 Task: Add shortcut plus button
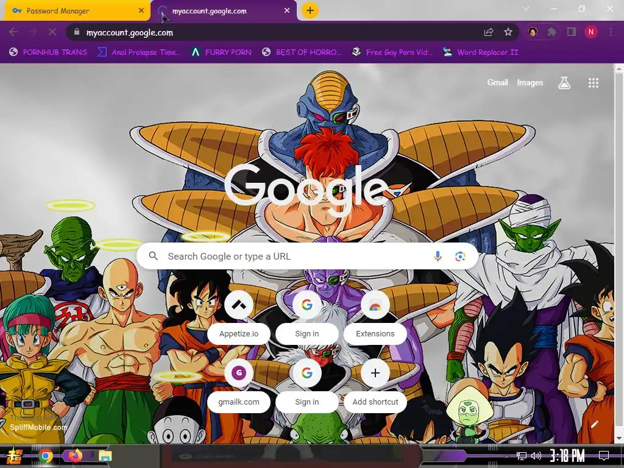375,385
